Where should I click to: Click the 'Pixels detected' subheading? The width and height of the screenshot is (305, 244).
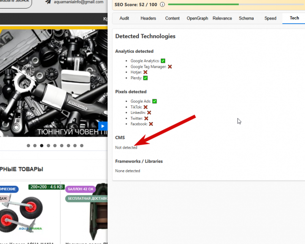(x=131, y=92)
